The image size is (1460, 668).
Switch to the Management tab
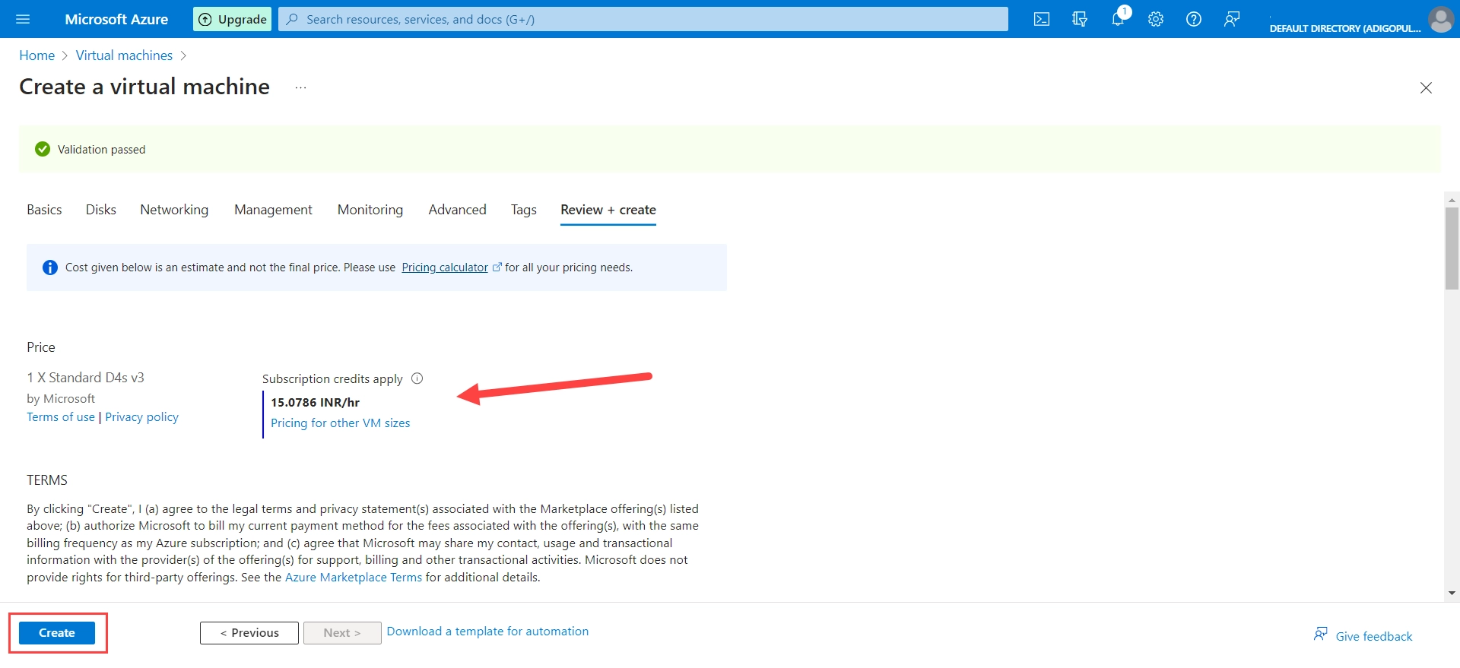[x=273, y=210]
